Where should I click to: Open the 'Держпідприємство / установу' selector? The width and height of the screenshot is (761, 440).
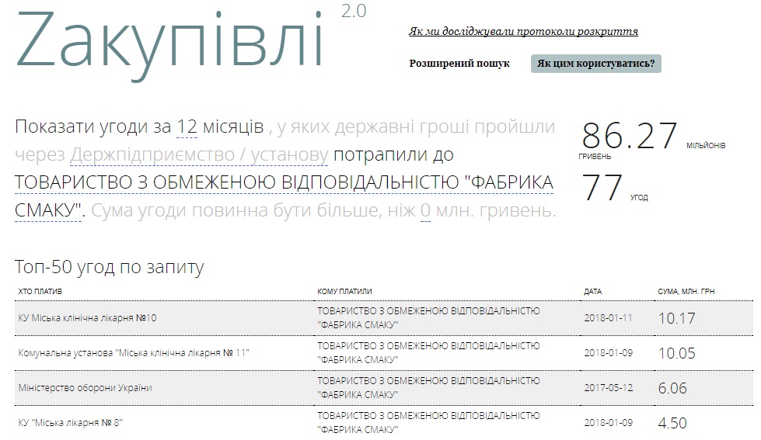[x=199, y=156]
